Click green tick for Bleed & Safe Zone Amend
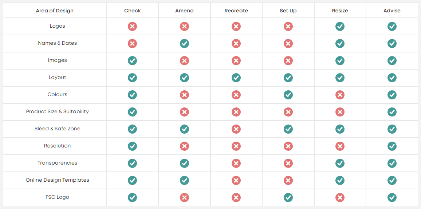The height and width of the screenshot is (209, 421). (x=184, y=129)
